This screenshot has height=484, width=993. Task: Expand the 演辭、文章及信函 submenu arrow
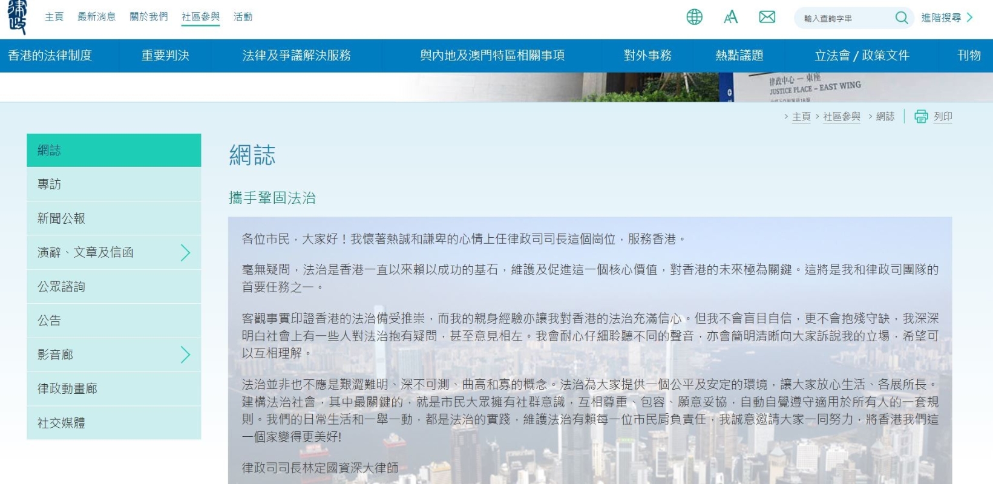[x=185, y=252]
